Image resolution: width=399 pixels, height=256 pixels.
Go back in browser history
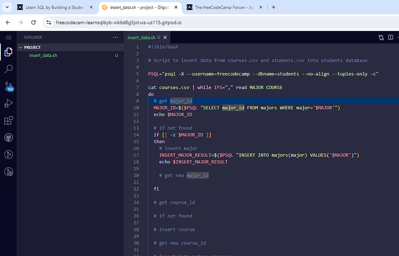[x=8, y=22]
